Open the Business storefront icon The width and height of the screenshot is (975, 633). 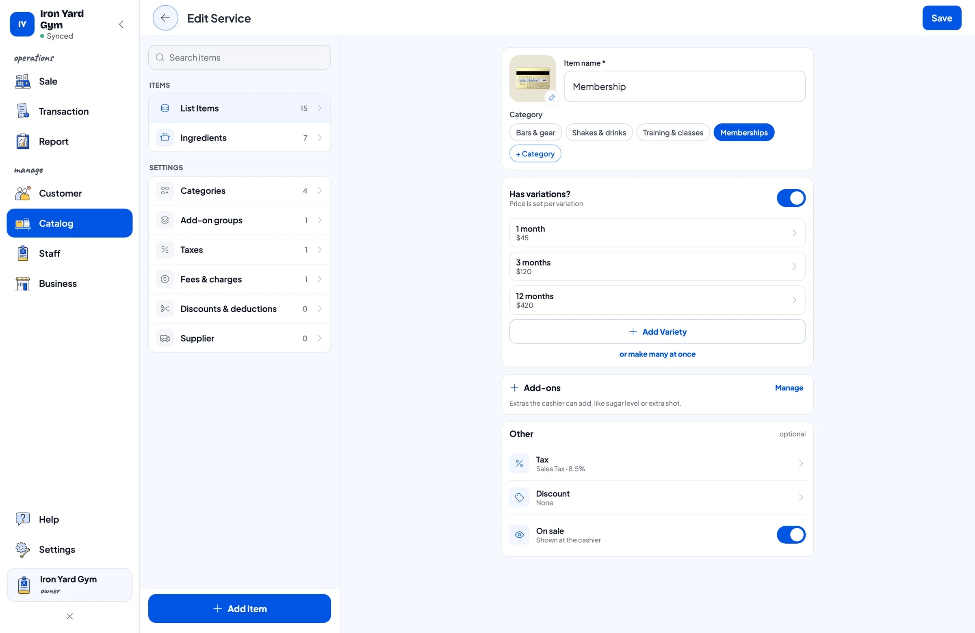22,283
